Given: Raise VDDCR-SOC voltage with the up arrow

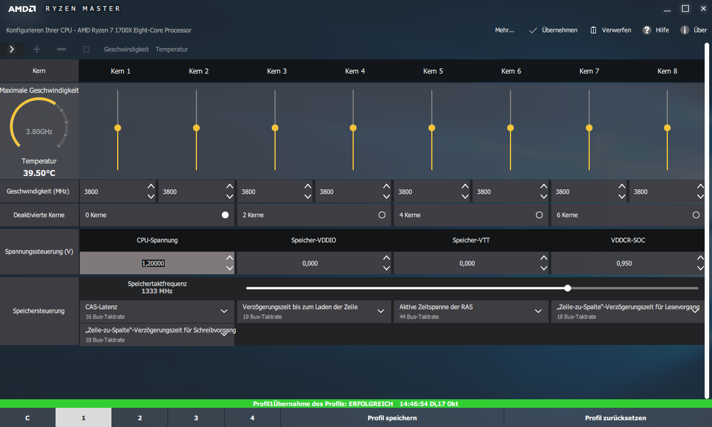Looking at the screenshot, I should [x=701, y=258].
